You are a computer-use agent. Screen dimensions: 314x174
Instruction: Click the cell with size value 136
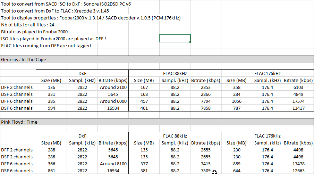point(51,88)
